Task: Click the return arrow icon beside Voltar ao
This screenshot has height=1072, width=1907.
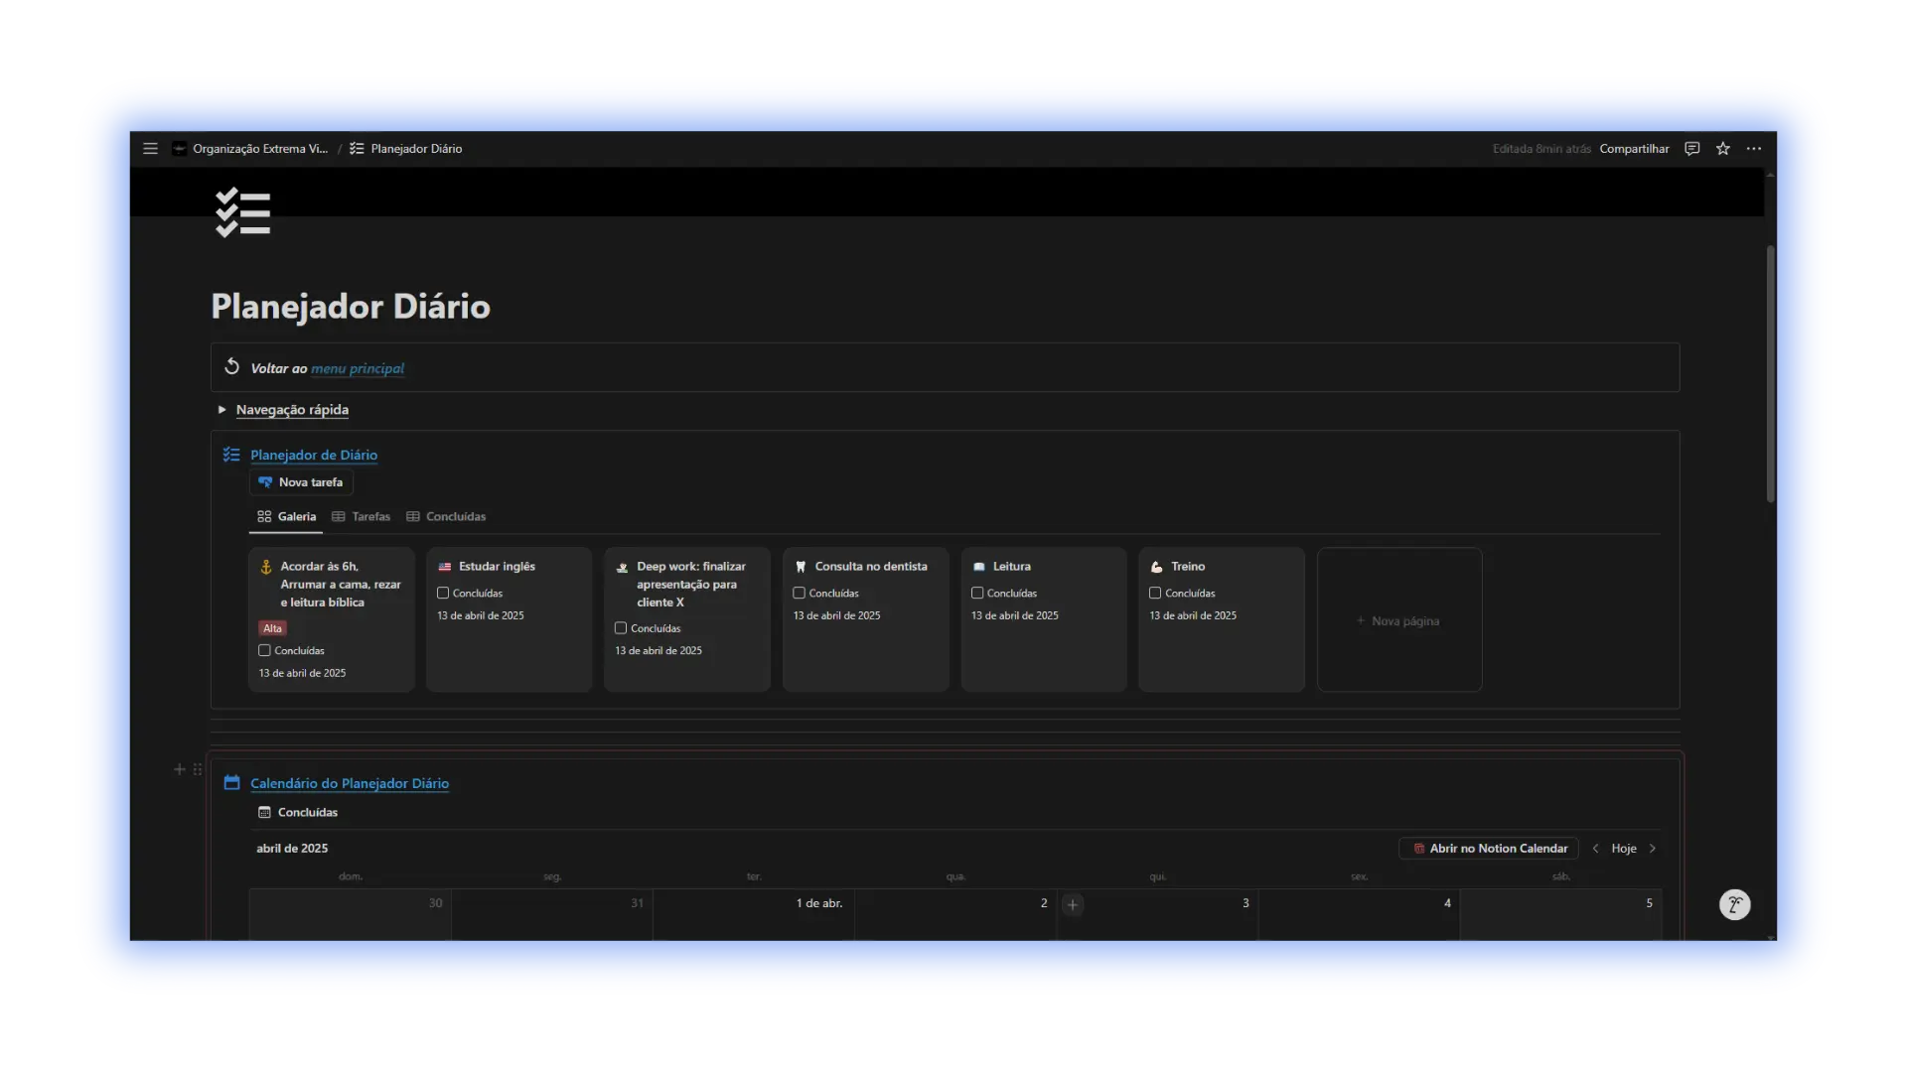Action: pyautogui.click(x=231, y=366)
